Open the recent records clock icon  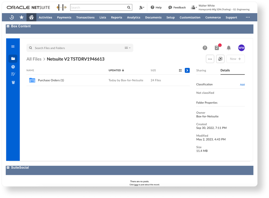(x=12, y=17)
